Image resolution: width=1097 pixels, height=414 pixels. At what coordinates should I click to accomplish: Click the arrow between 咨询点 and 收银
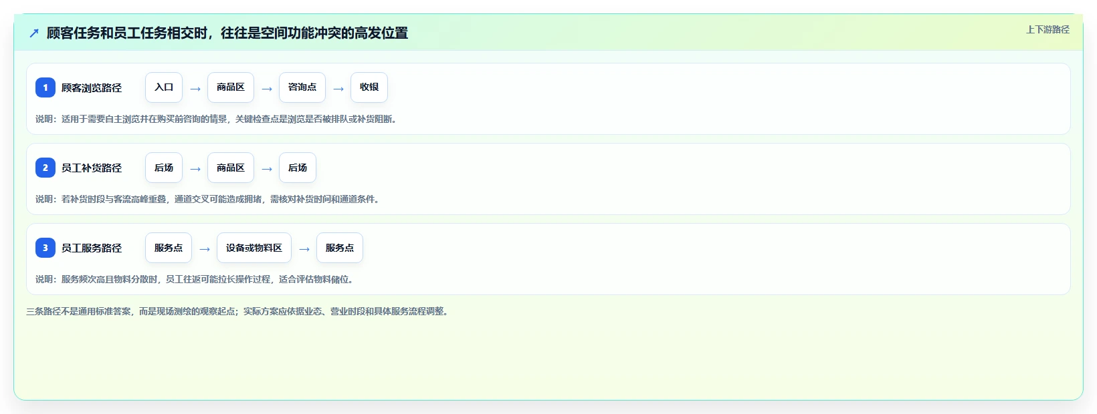(x=338, y=88)
